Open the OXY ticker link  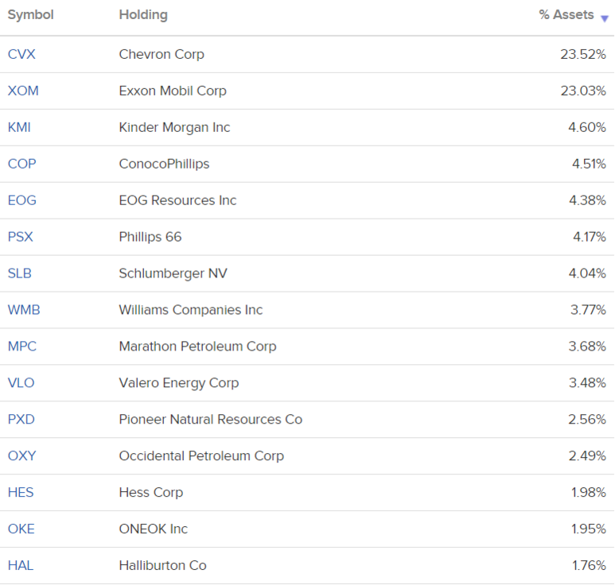[22, 455]
